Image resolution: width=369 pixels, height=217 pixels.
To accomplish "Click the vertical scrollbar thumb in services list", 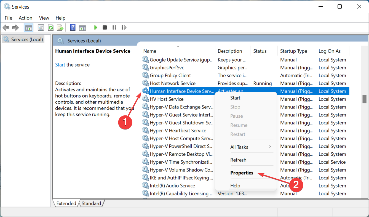I will pyautogui.click(x=365, y=99).
